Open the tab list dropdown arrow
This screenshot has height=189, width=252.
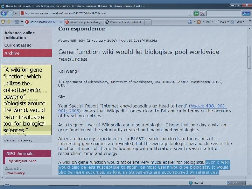tap(22, 22)
